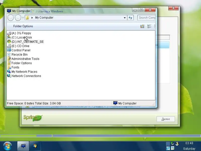Open the Windows Start orb

point(8,146)
